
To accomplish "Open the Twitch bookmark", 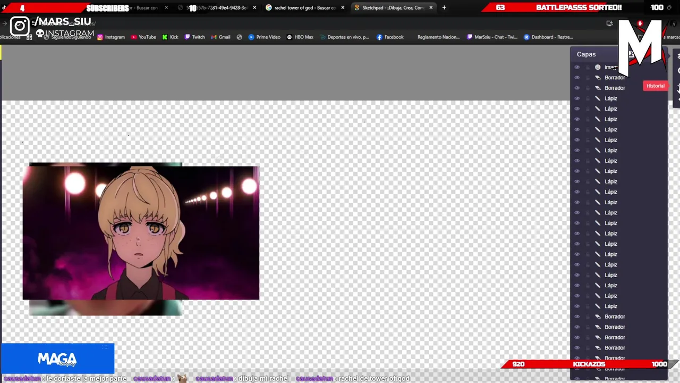I will 194,37.
